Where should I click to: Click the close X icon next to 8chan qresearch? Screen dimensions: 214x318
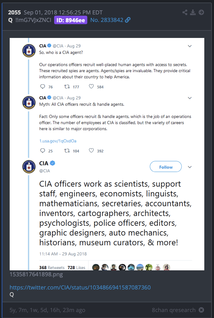pyautogui.click(x=201, y=310)
